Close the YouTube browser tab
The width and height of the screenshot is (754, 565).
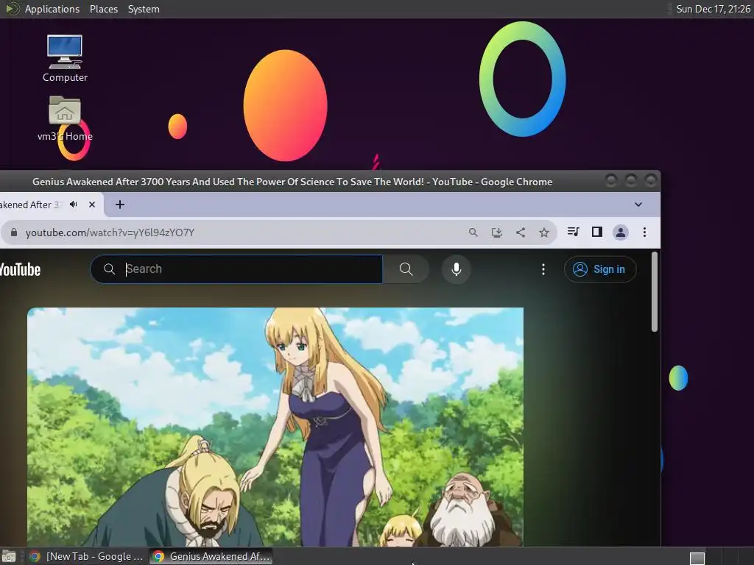coord(92,205)
